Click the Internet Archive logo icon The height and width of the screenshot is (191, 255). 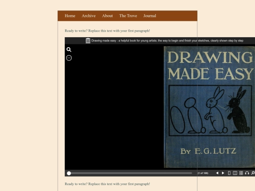88,41
